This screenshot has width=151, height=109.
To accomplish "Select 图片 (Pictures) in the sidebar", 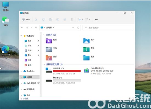I will (x=29, y=55).
